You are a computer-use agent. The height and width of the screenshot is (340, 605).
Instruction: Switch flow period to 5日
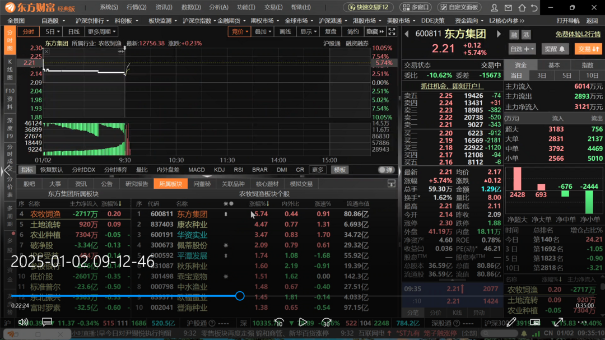(x=566, y=76)
